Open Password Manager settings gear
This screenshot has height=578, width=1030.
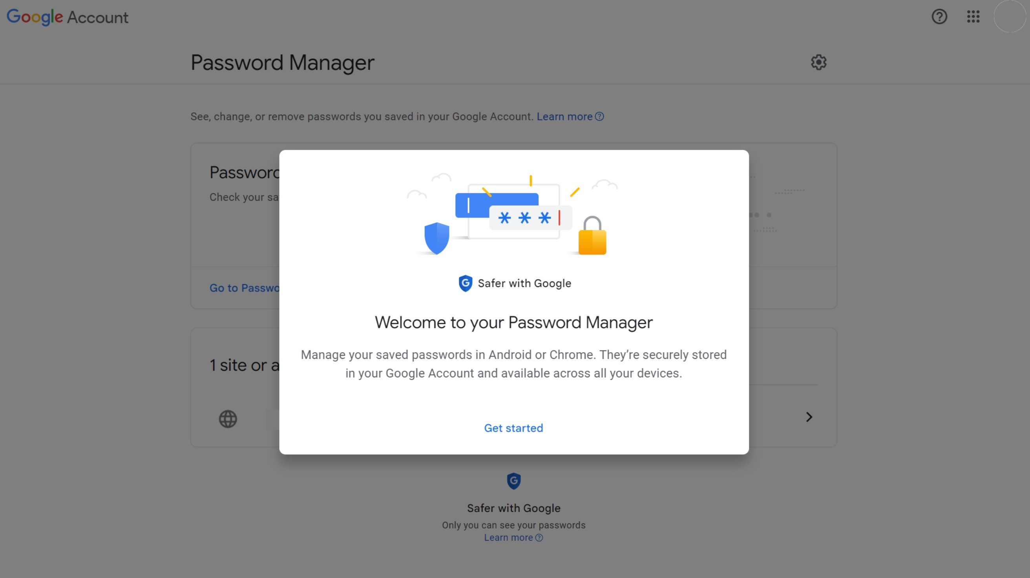(x=818, y=62)
